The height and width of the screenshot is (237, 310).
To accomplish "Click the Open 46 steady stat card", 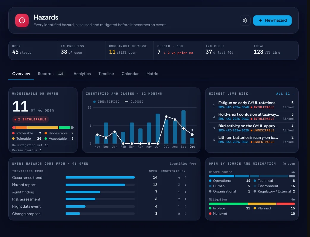I will pyautogui.click(x=33, y=50).
